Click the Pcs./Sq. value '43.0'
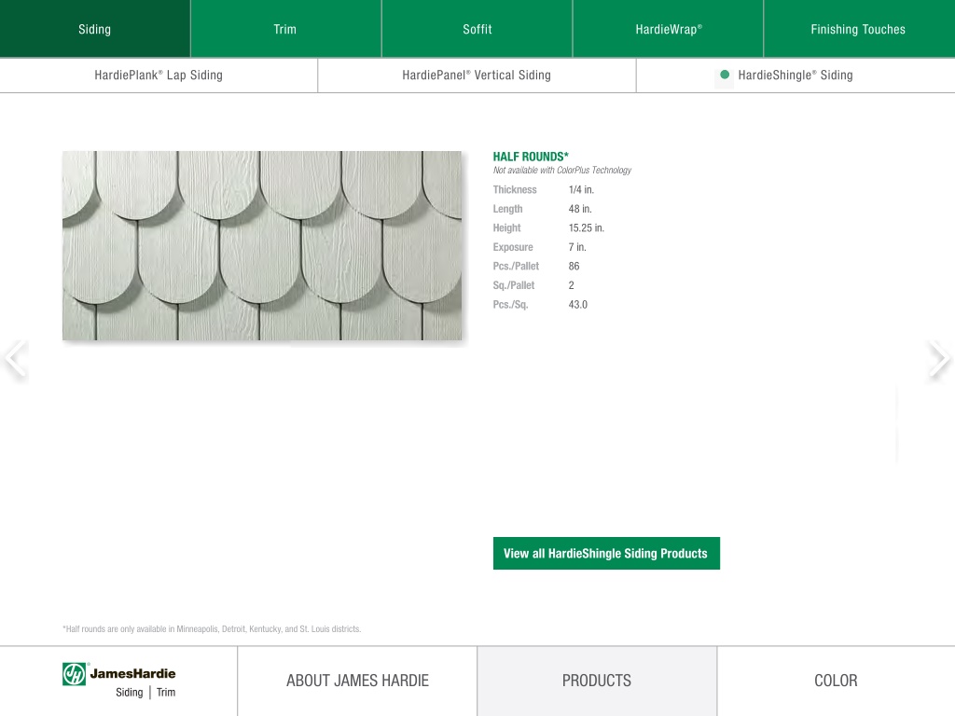Viewport: 955px width, 716px height. click(578, 305)
